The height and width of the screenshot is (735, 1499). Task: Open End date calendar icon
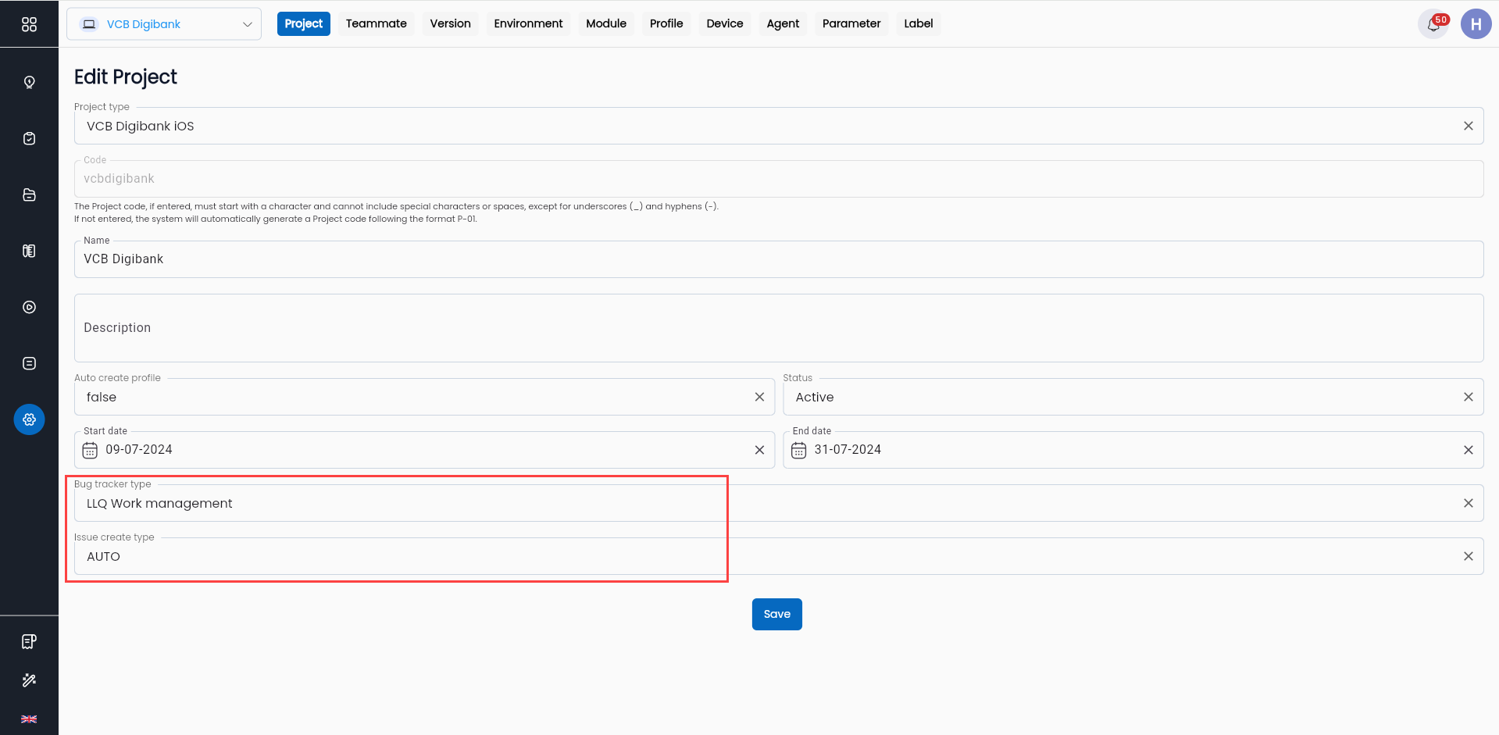[798, 450]
